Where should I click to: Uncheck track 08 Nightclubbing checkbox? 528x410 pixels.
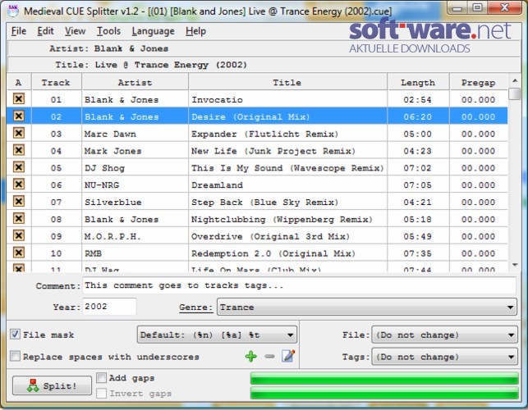(x=19, y=219)
